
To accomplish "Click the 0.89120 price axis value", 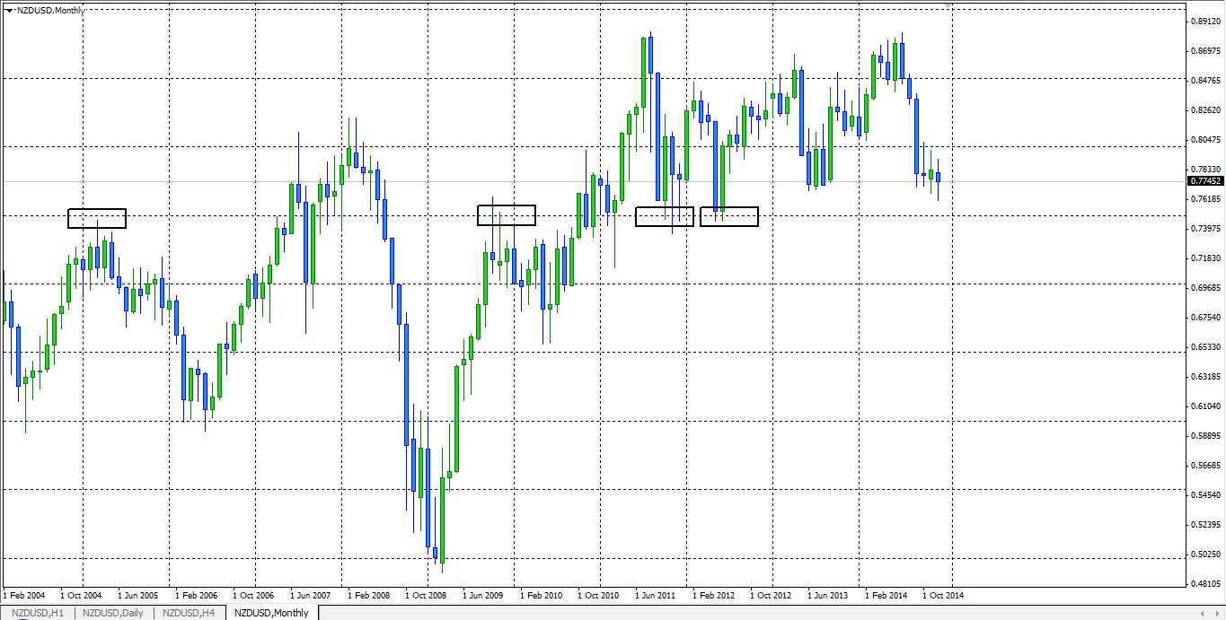I will coord(1207,21).
